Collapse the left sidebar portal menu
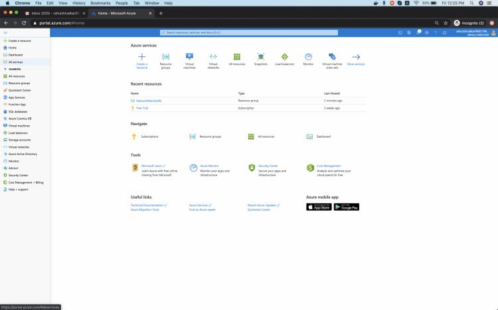Viewport: 498px width, 310px height. click(x=5, y=32)
